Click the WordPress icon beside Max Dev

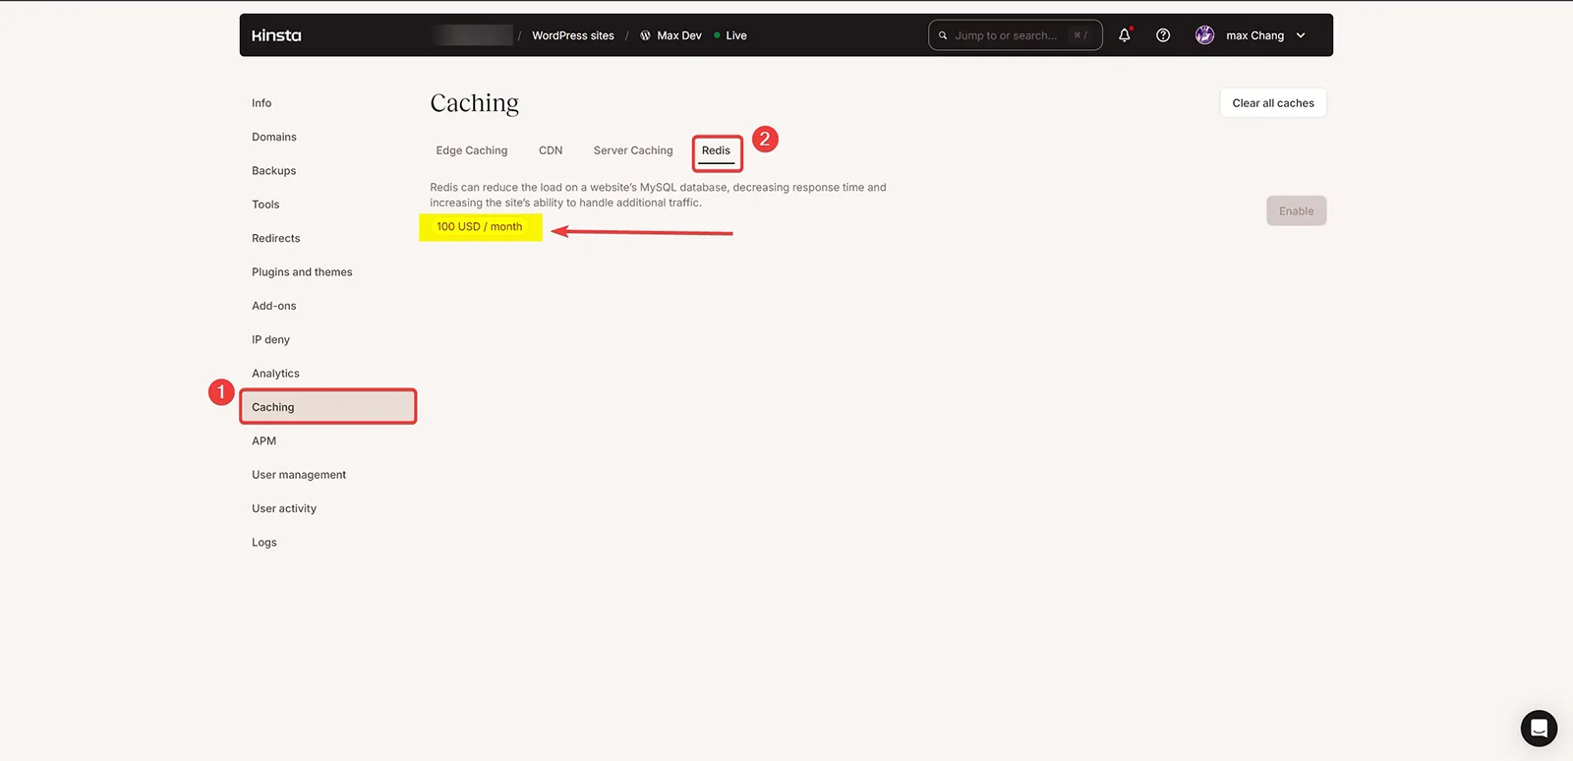pos(645,35)
